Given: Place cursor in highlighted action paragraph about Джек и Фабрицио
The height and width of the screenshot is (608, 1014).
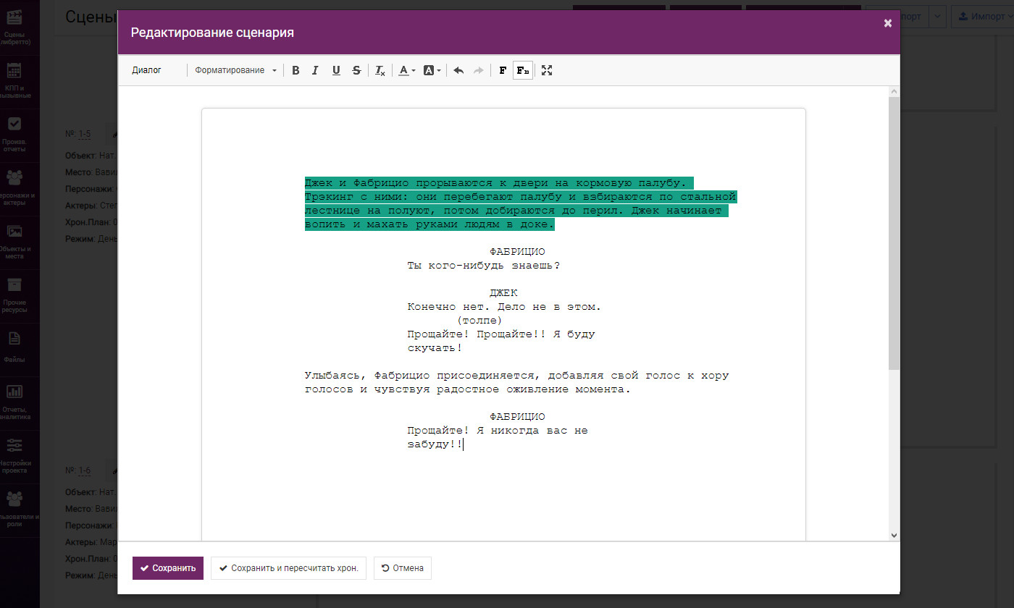Looking at the screenshot, I should (520, 203).
